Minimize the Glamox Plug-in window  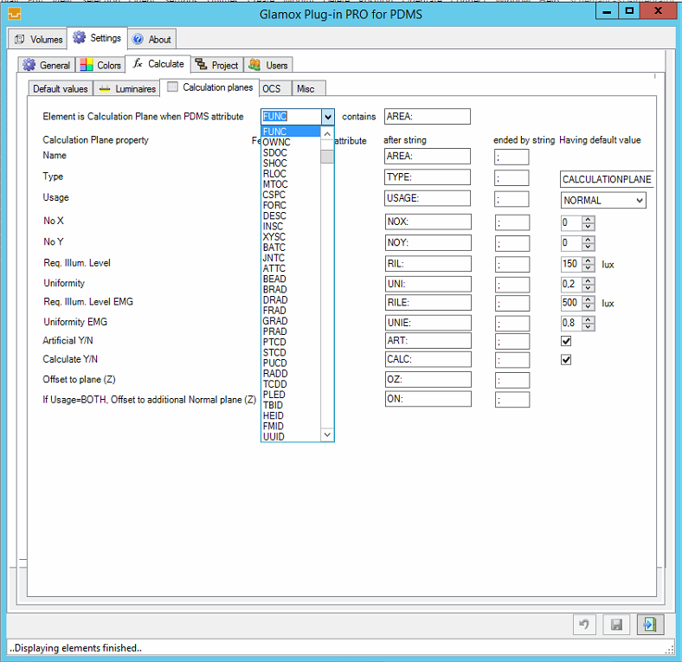608,11
